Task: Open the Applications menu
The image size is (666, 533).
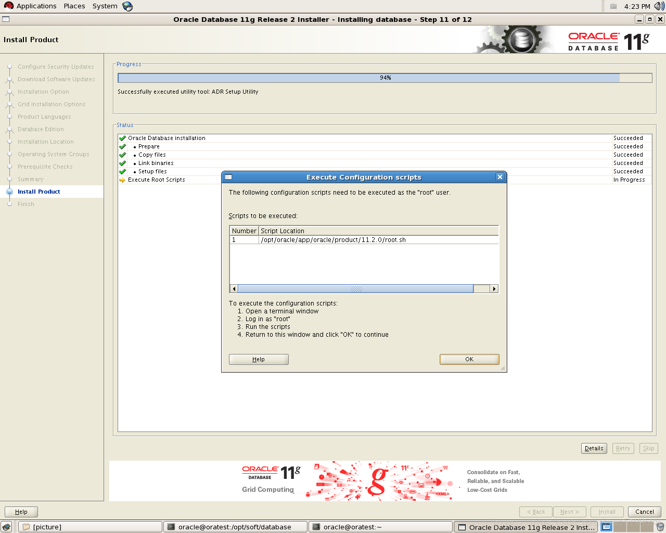Action: click(36, 6)
